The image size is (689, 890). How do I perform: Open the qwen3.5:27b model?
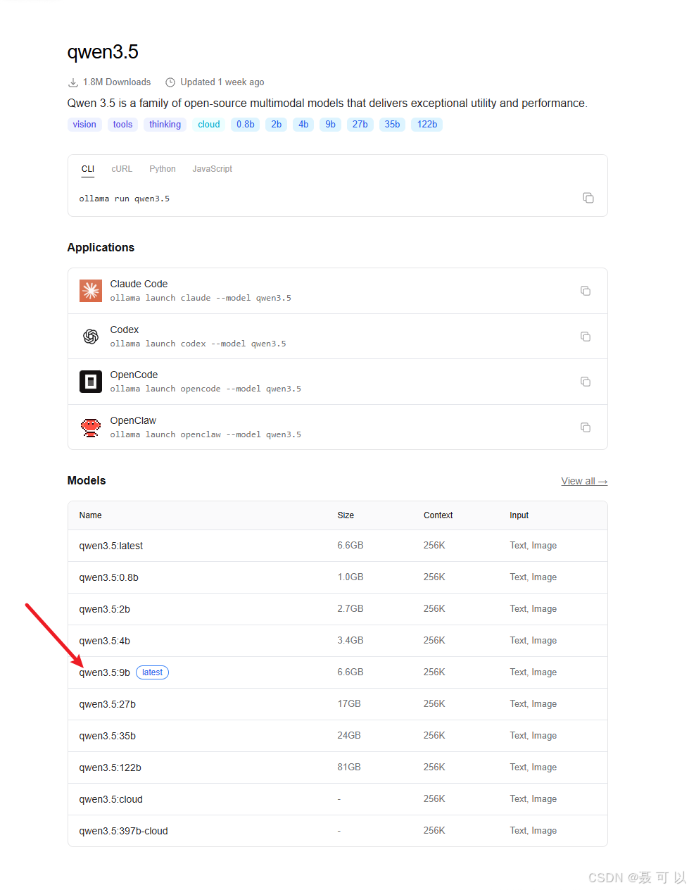click(x=108, y=704)
